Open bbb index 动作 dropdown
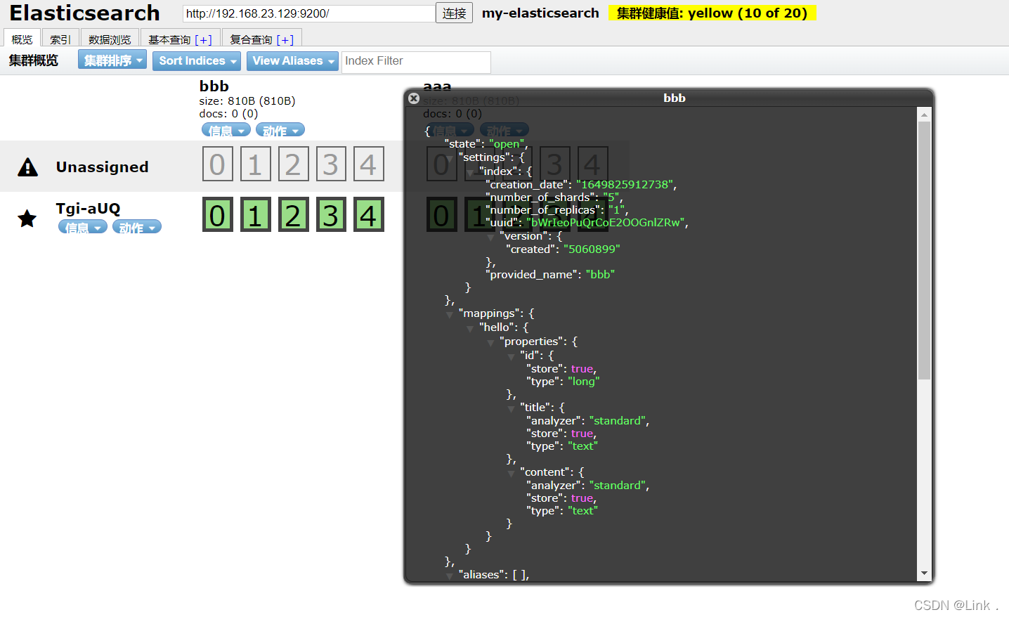Viewport: 1009px width, 617px height. click(x=280, y=131)
